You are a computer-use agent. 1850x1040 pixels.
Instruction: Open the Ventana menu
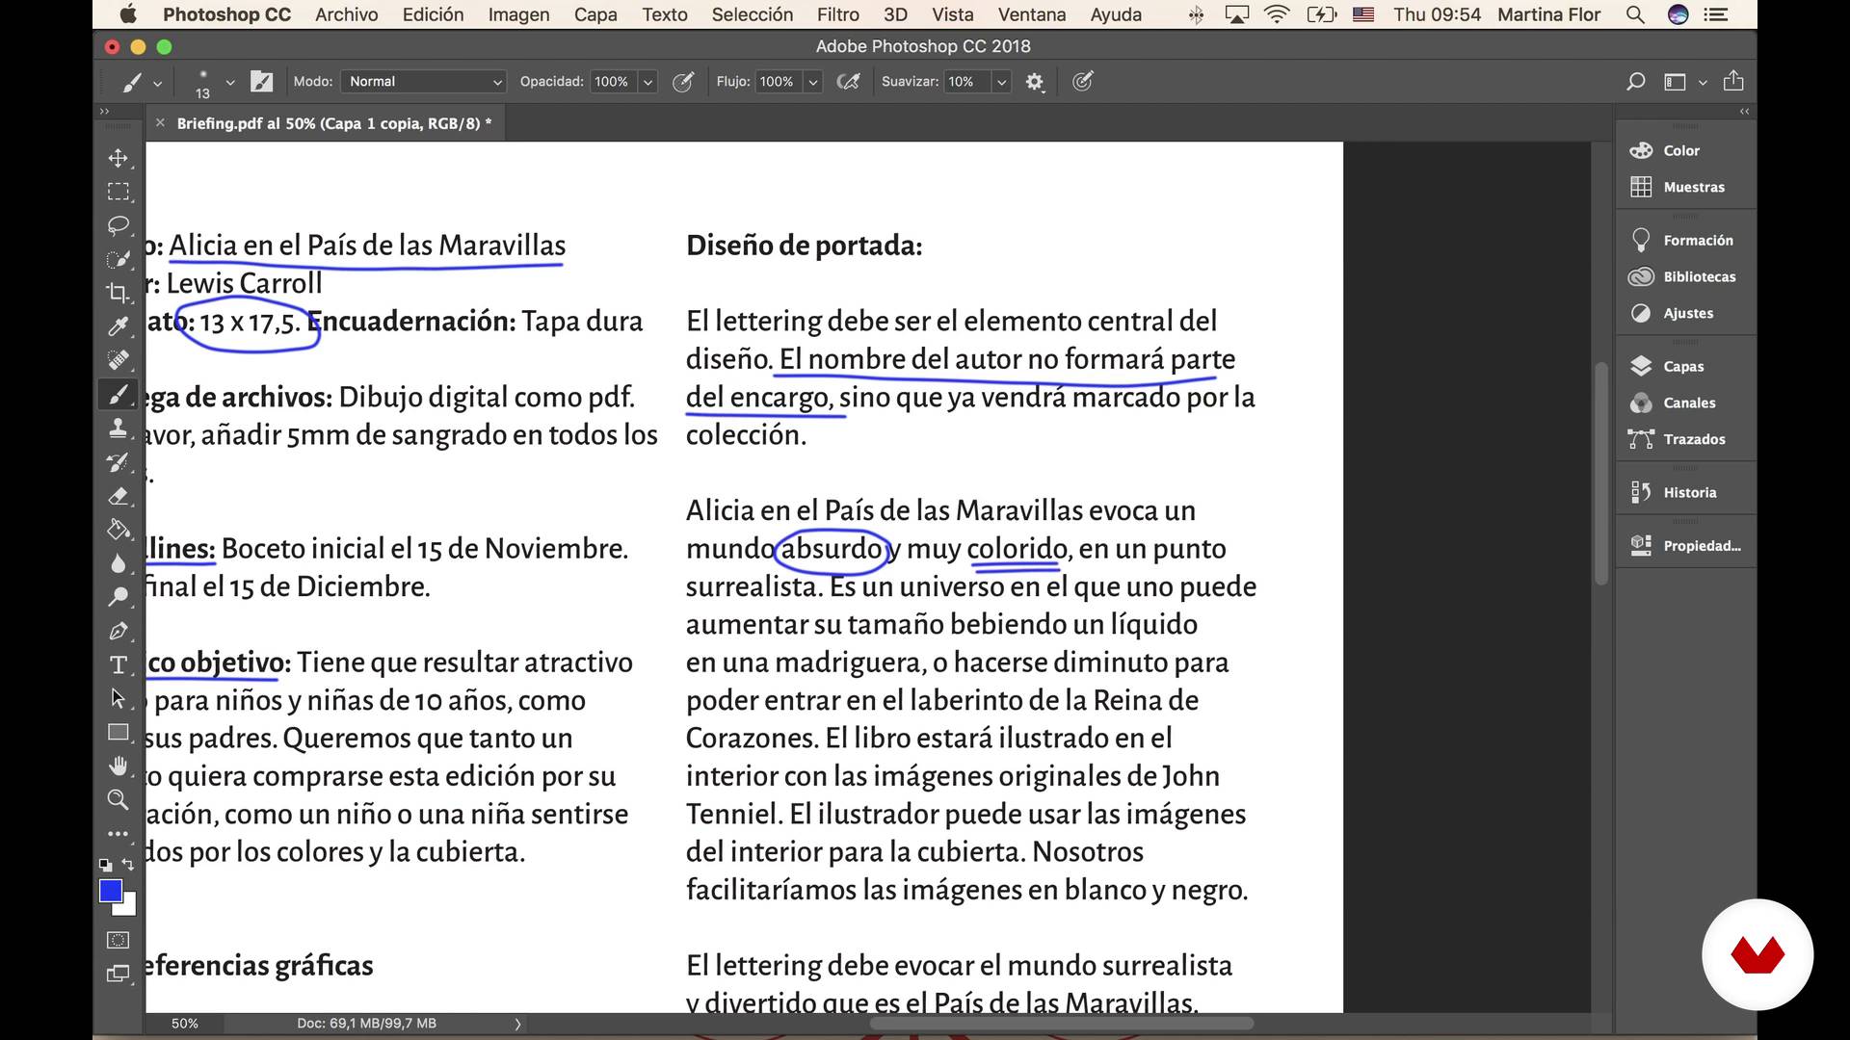pyautogui.click(x=1032, y=14)
